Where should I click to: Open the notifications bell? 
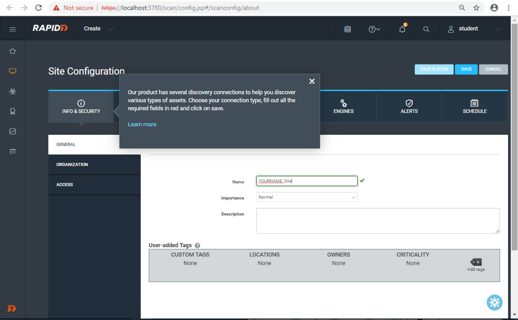coord(402,29)
